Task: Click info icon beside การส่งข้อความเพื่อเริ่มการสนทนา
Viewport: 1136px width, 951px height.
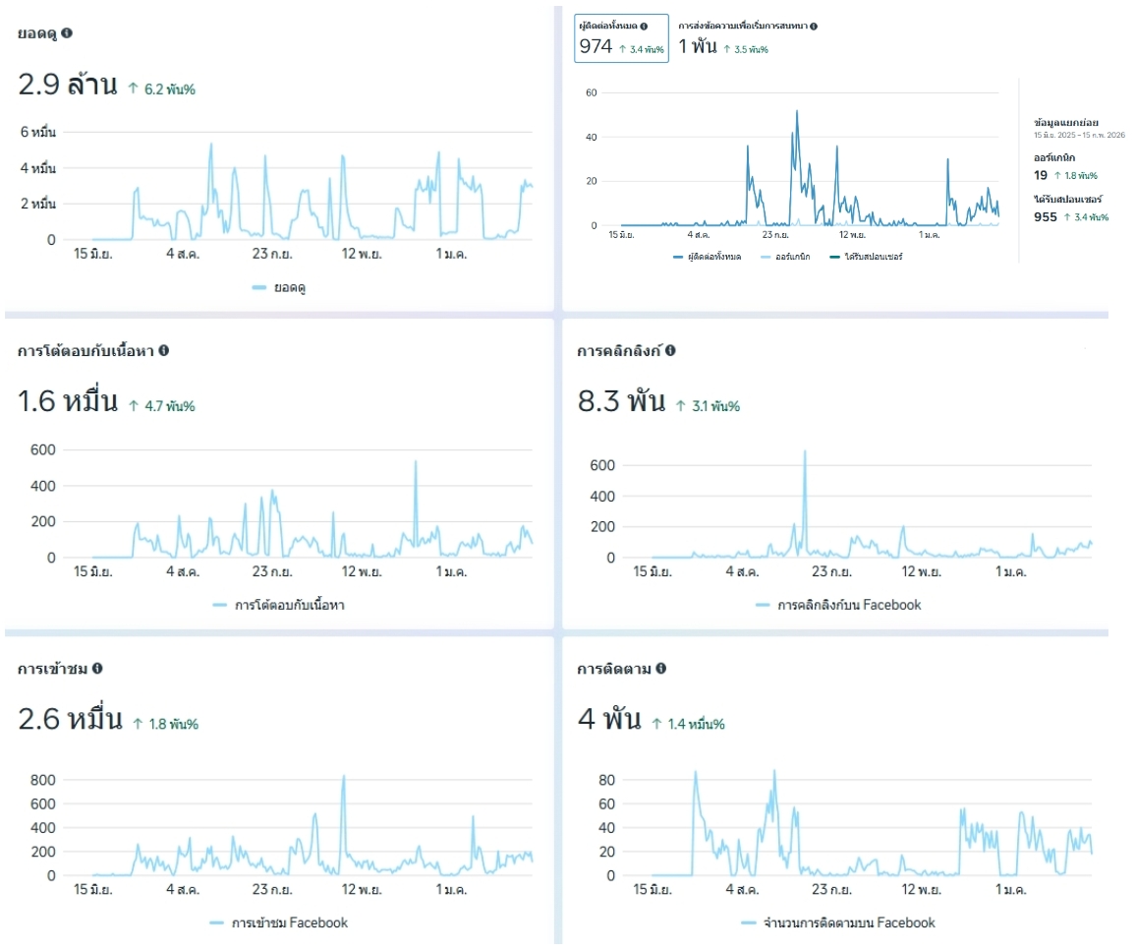Action: 814,27
